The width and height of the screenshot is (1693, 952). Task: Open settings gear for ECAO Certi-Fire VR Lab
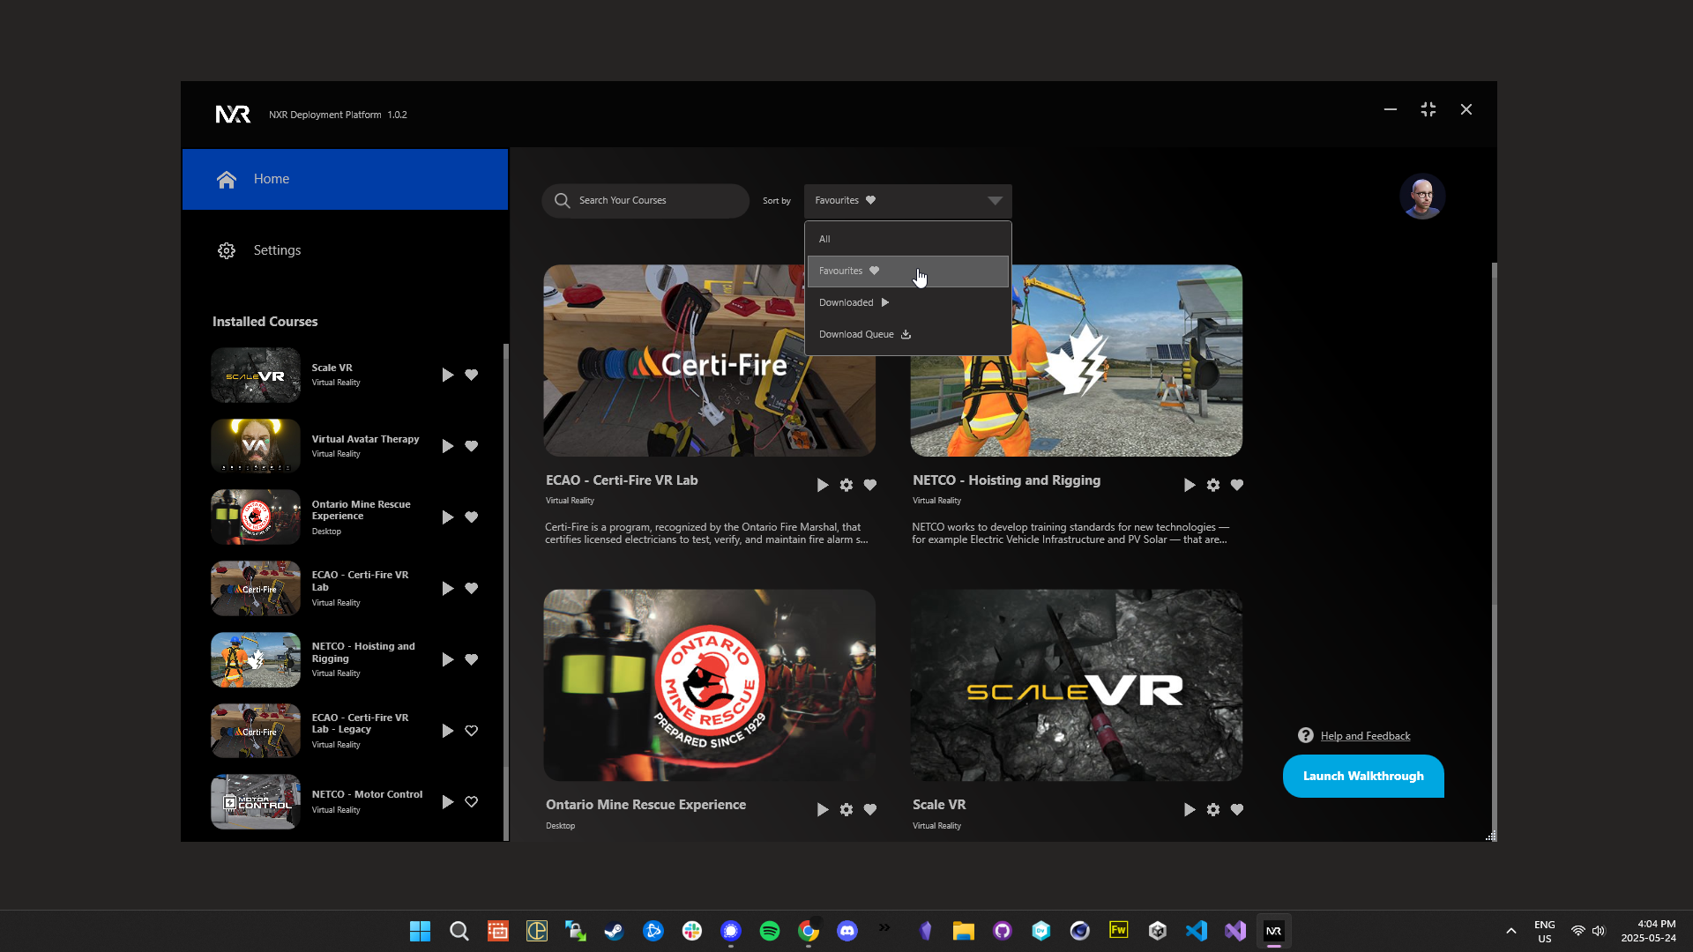click(846, 485)
